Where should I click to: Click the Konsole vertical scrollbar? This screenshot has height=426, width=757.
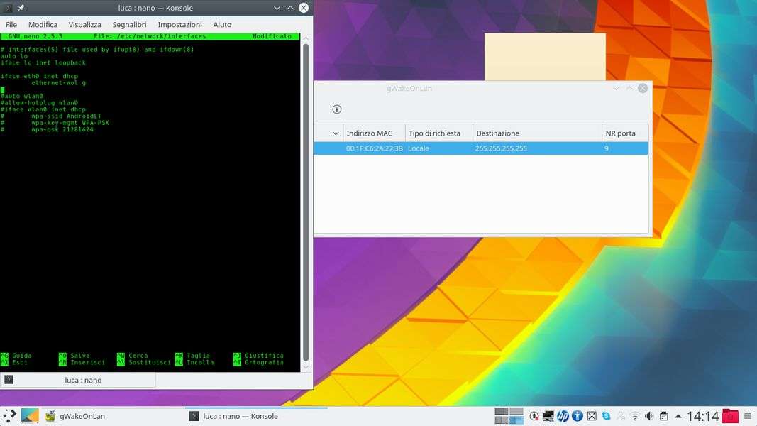[306, 199]
